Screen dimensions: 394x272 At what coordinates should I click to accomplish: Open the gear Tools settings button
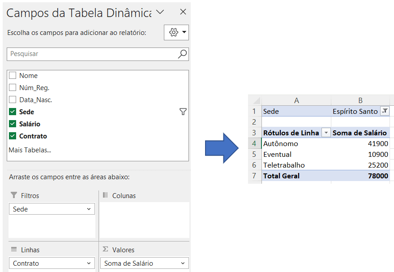(x=176, y=32)
